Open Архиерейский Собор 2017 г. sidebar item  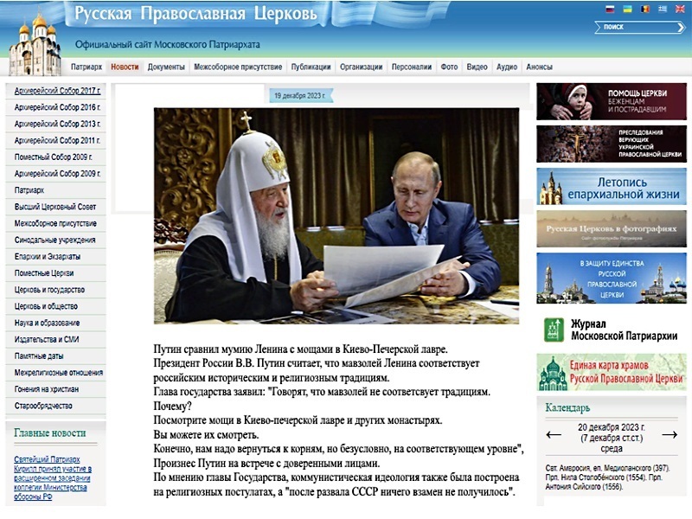57,91
